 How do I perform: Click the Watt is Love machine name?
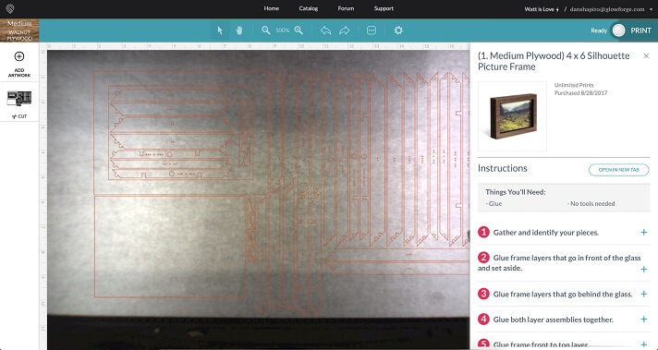(542, 9)
